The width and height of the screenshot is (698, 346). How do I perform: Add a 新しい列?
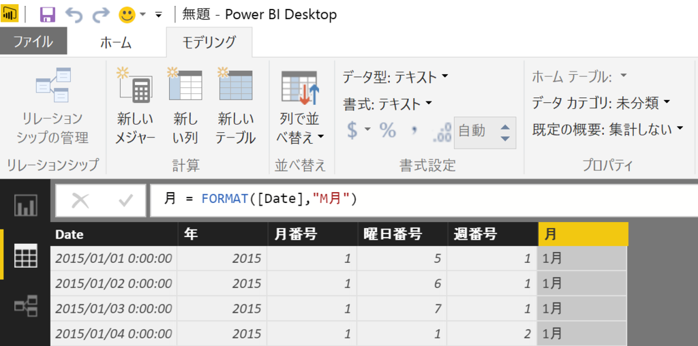click(x=185, y=107)
